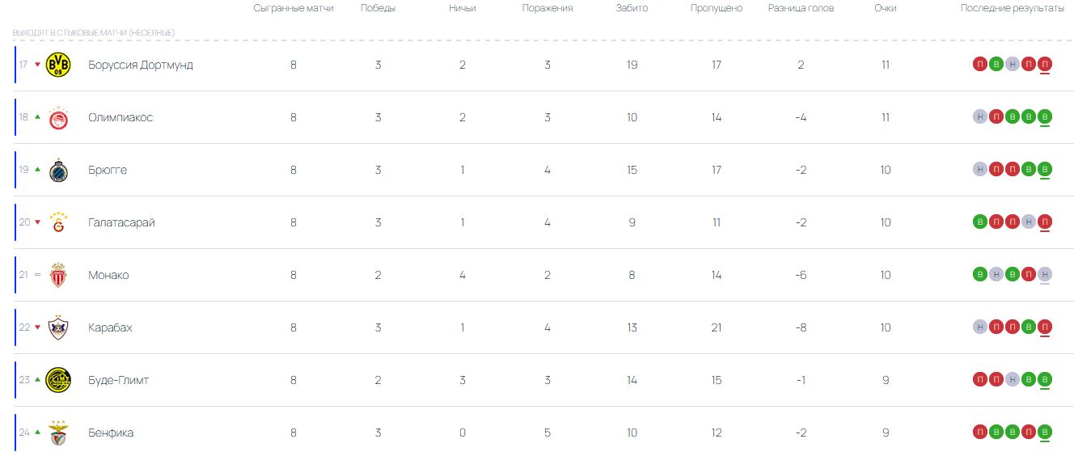Viewport: 1074px width, 456px height.
Task: Click the Club Brugge crest icon
Action: point(58,170)
